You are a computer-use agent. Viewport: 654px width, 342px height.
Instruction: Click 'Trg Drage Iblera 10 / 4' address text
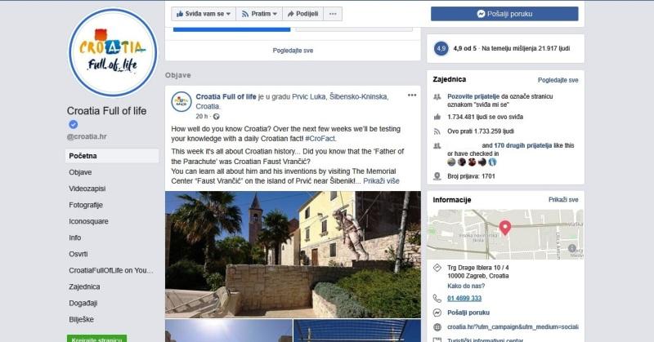[478, 268]
